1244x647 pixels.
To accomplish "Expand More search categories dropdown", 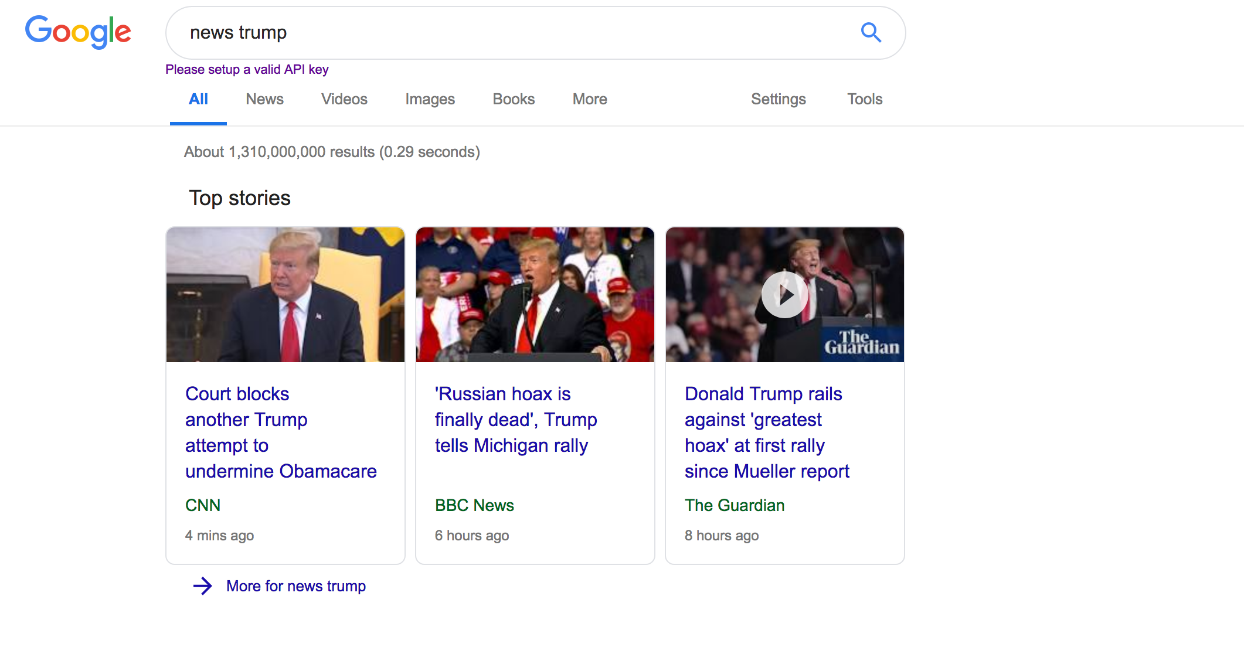I will [x=590, y=100].
